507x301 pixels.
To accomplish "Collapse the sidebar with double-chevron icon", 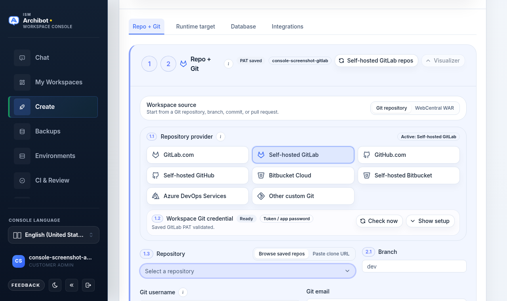I will pyautogui.click(x=72, y=285).
